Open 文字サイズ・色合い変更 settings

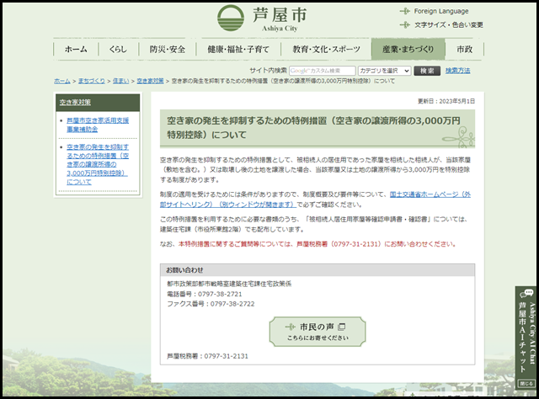tap(448, 24)
